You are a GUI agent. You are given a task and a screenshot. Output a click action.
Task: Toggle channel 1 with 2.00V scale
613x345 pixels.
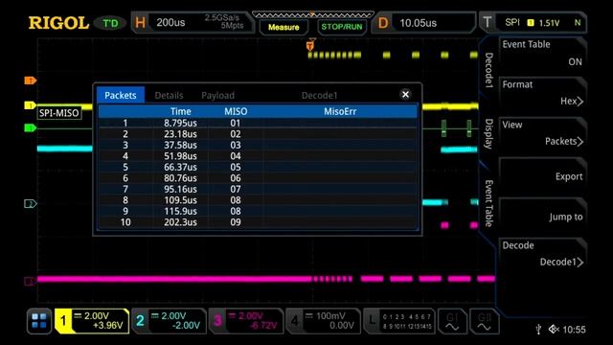pyautogui.click(x=92, y=321)
